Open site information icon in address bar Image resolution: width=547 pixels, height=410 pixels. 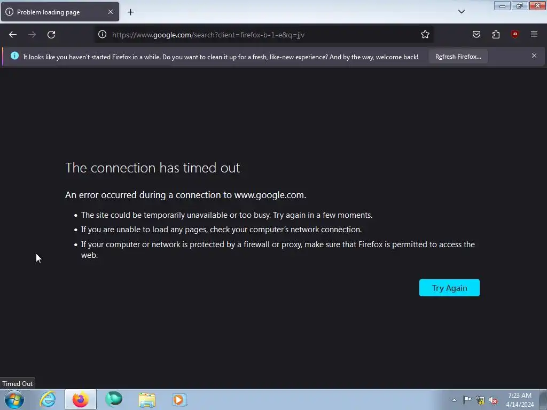(102, 34)
